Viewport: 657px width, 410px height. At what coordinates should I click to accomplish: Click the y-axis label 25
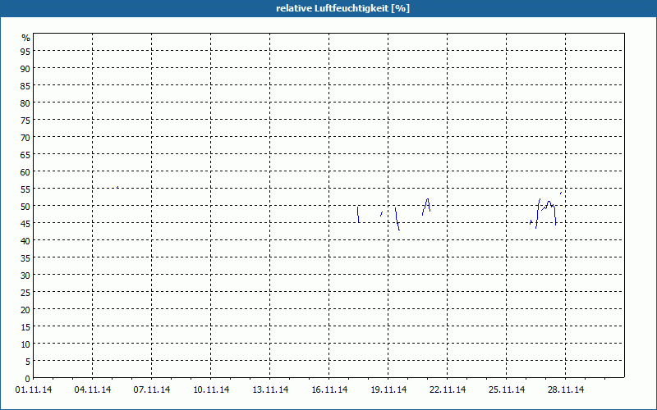point(25,292)
